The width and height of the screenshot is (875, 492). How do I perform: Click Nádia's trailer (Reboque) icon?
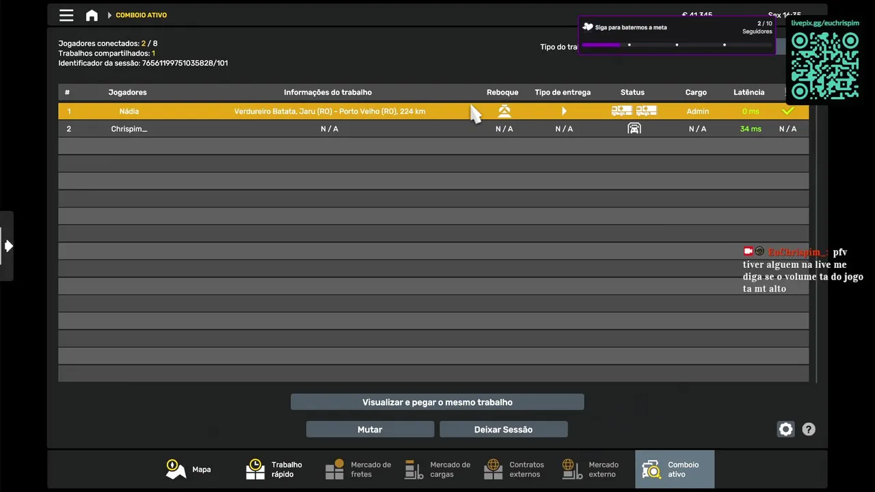504,111
